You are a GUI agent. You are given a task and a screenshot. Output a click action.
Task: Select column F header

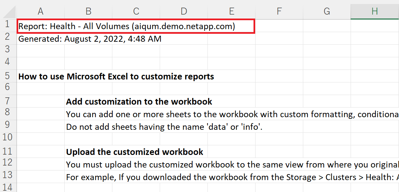[x=279, y=11]
